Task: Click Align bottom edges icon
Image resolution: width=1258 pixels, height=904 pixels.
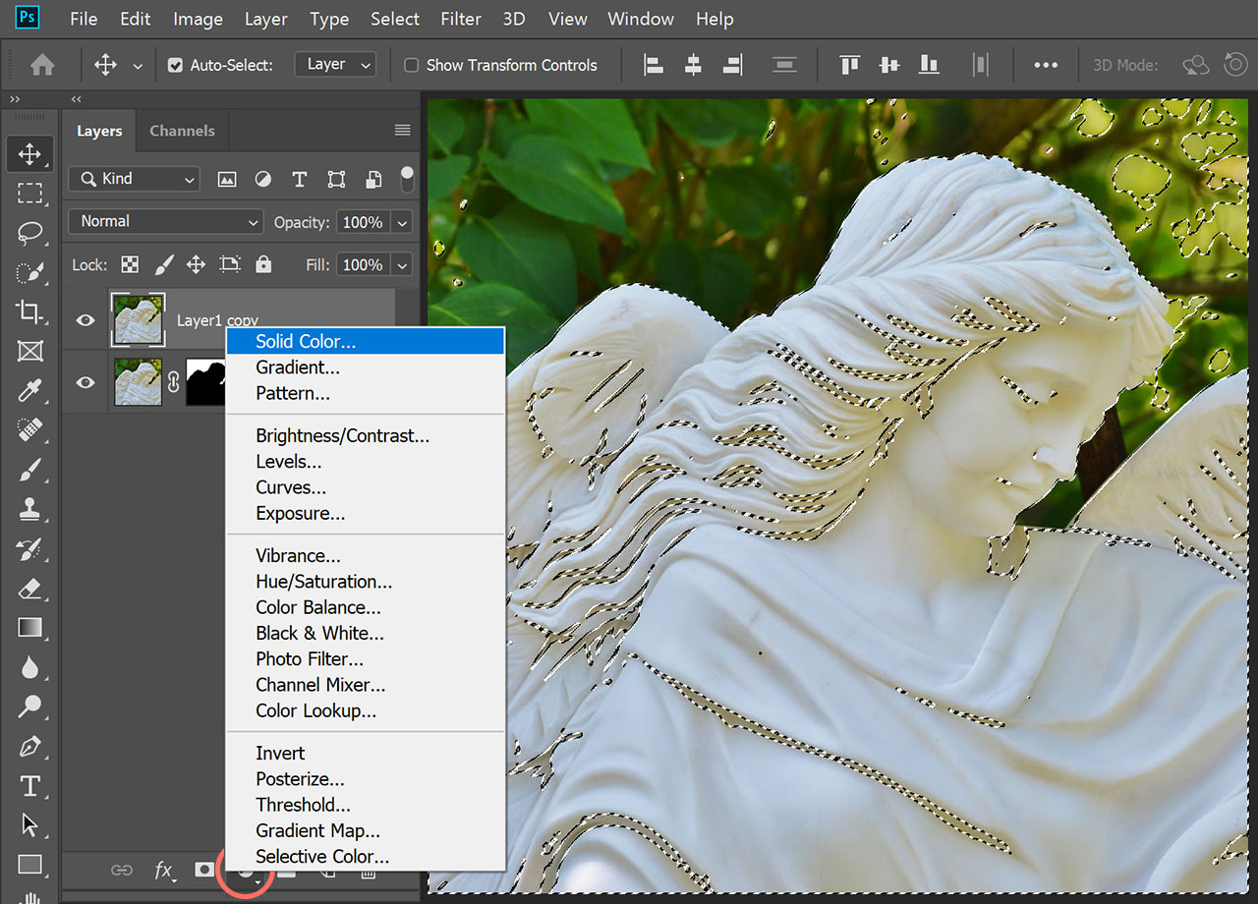Action: pos(929,65)
